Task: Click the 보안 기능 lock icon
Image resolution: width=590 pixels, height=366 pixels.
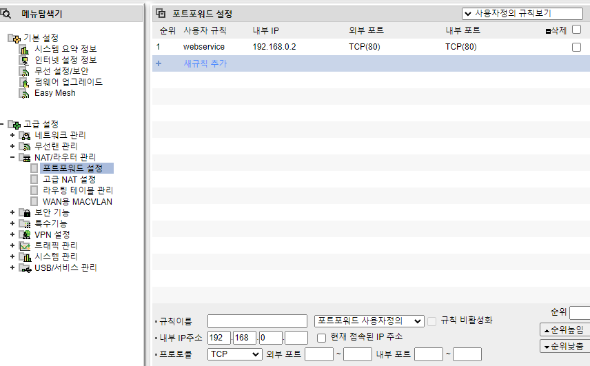Action: (24, 213)
